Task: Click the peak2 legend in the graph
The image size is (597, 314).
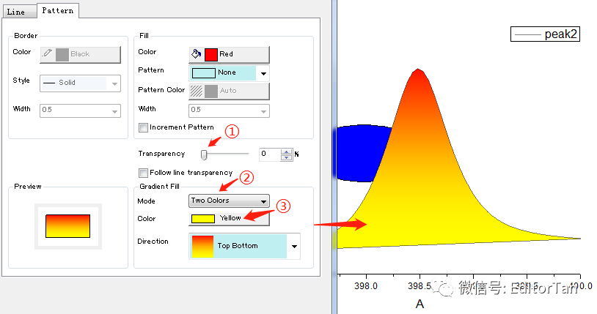Action: pos(545,34)
